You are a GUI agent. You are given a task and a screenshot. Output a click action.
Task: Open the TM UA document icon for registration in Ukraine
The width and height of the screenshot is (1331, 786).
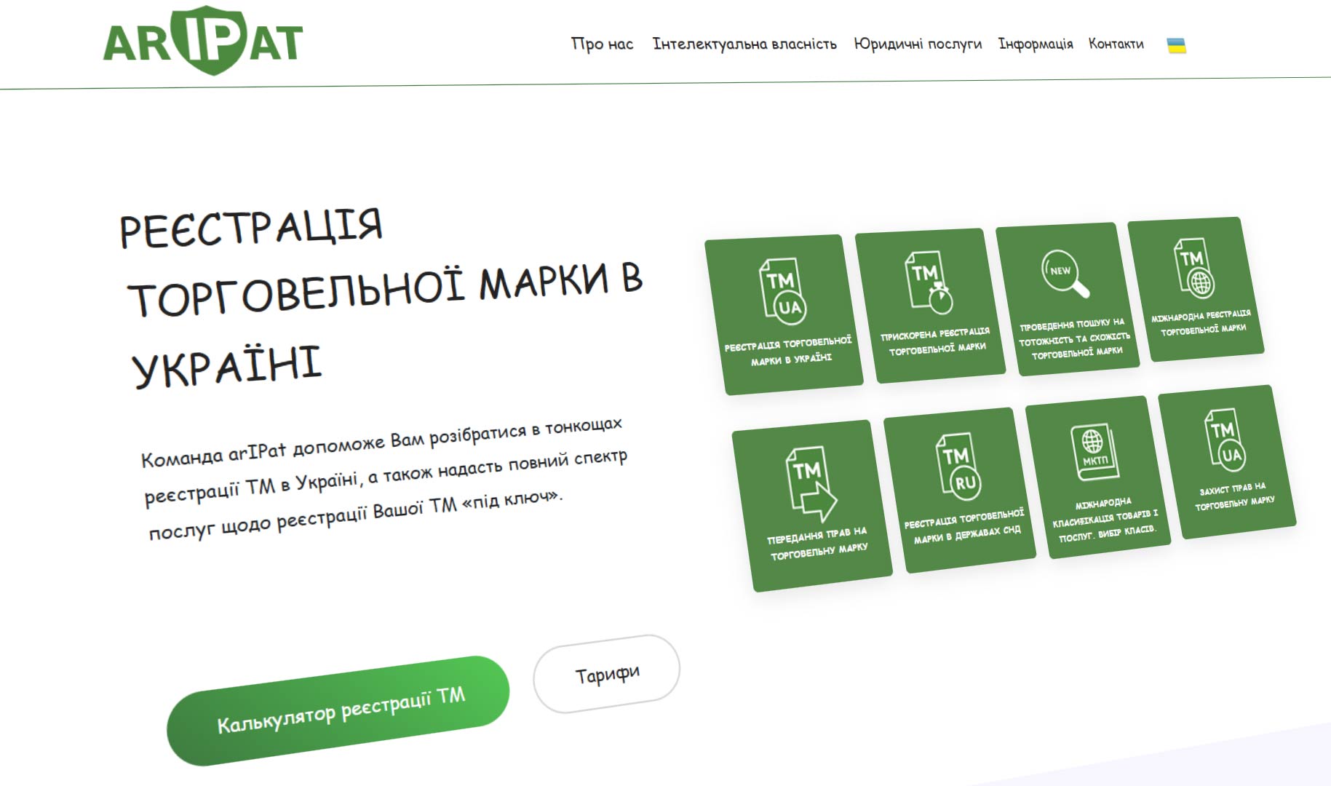click(x=784, y=291)
